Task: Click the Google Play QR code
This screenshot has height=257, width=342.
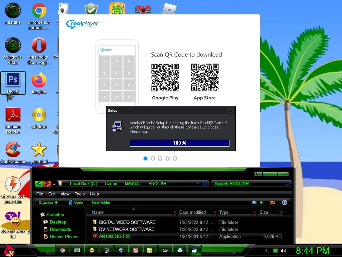Action: [165, 78]
